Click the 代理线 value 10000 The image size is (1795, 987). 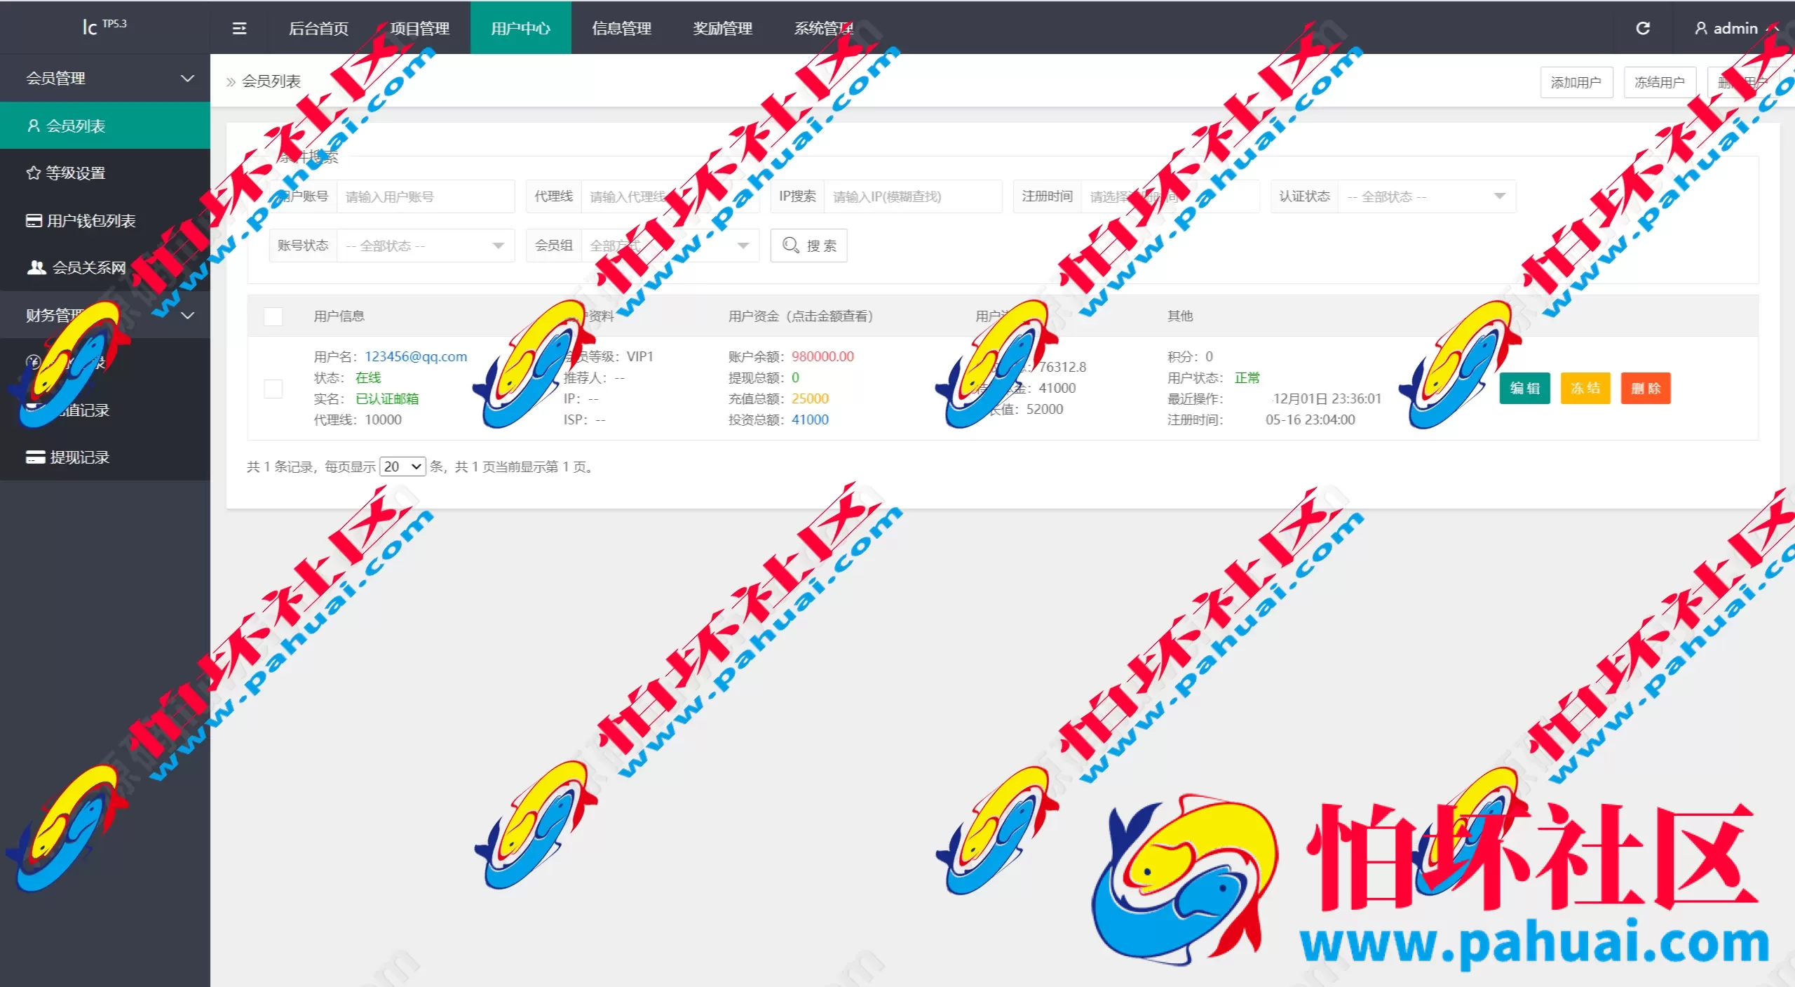[x=384, y=419]
